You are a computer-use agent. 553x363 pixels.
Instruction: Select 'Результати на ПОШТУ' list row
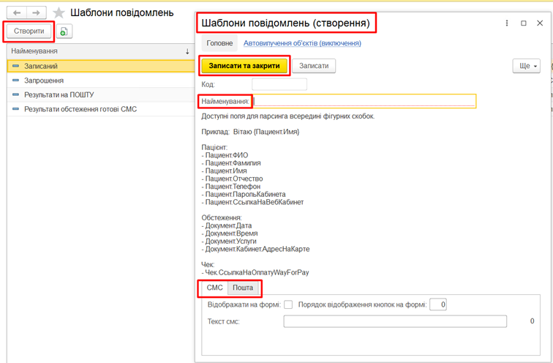point(59,94)
